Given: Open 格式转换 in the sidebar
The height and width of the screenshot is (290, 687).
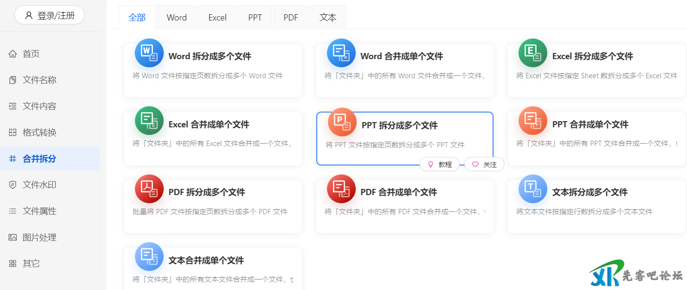Looking at the screenshot, I should pyautogui.click(x=39, y=132).
